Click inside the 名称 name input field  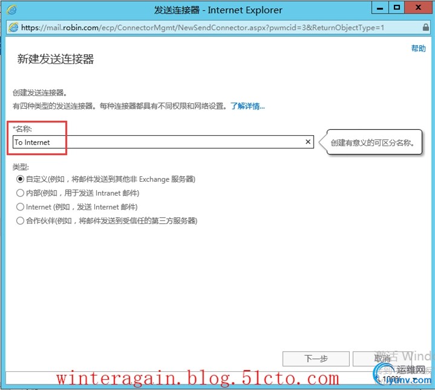pos(163,142)
